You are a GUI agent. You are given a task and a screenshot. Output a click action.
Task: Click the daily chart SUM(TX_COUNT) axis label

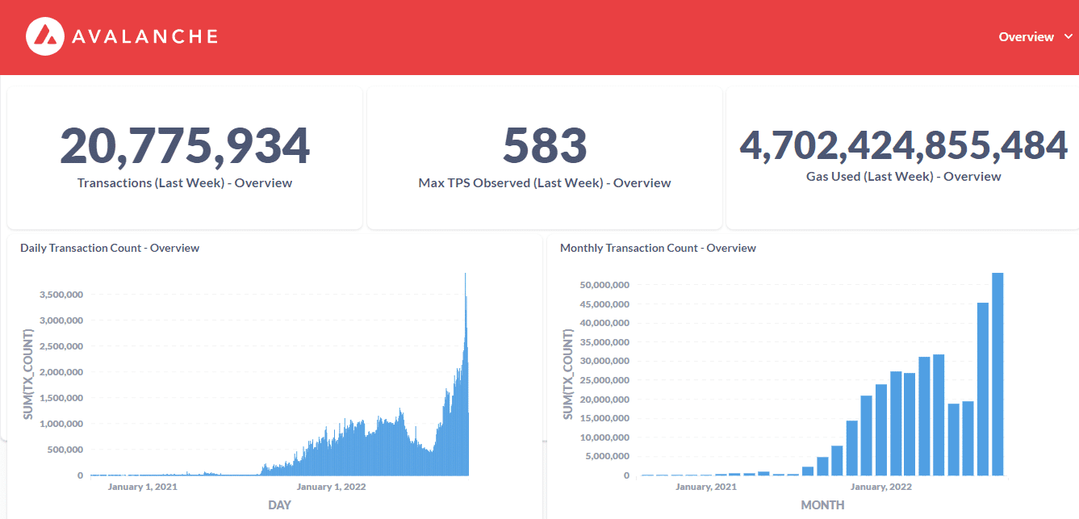pos(28,374)
